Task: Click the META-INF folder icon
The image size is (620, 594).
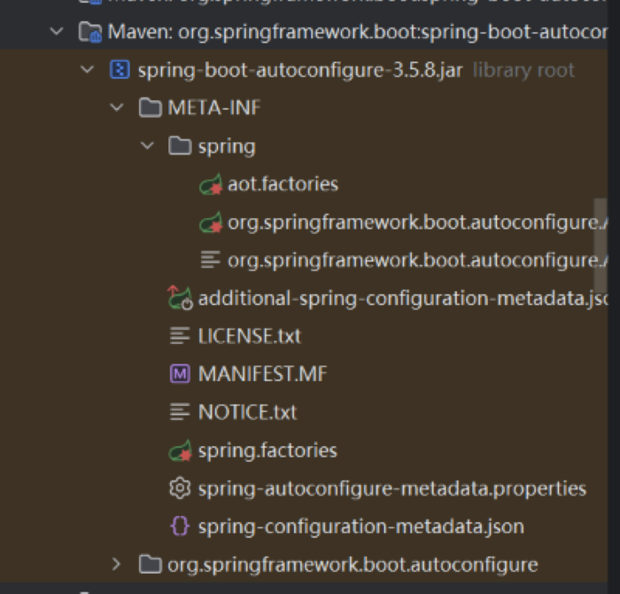Action: point(151,108)
